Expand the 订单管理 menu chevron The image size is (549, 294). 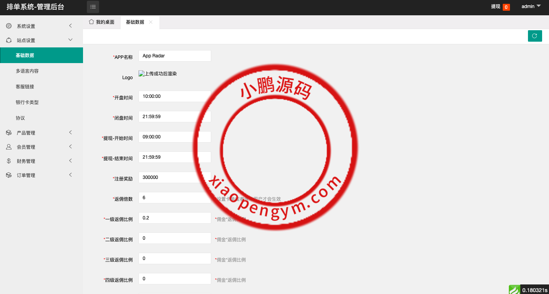point(70,175)
